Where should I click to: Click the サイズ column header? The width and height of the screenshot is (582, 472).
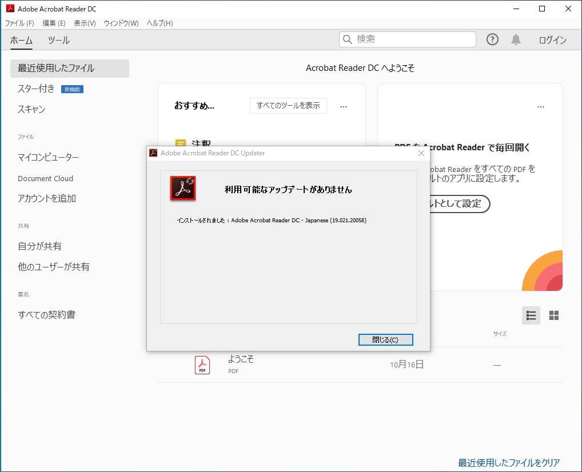click(499, 334)
